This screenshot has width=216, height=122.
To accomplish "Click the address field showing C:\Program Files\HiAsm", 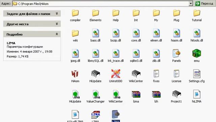I will 101,4.
